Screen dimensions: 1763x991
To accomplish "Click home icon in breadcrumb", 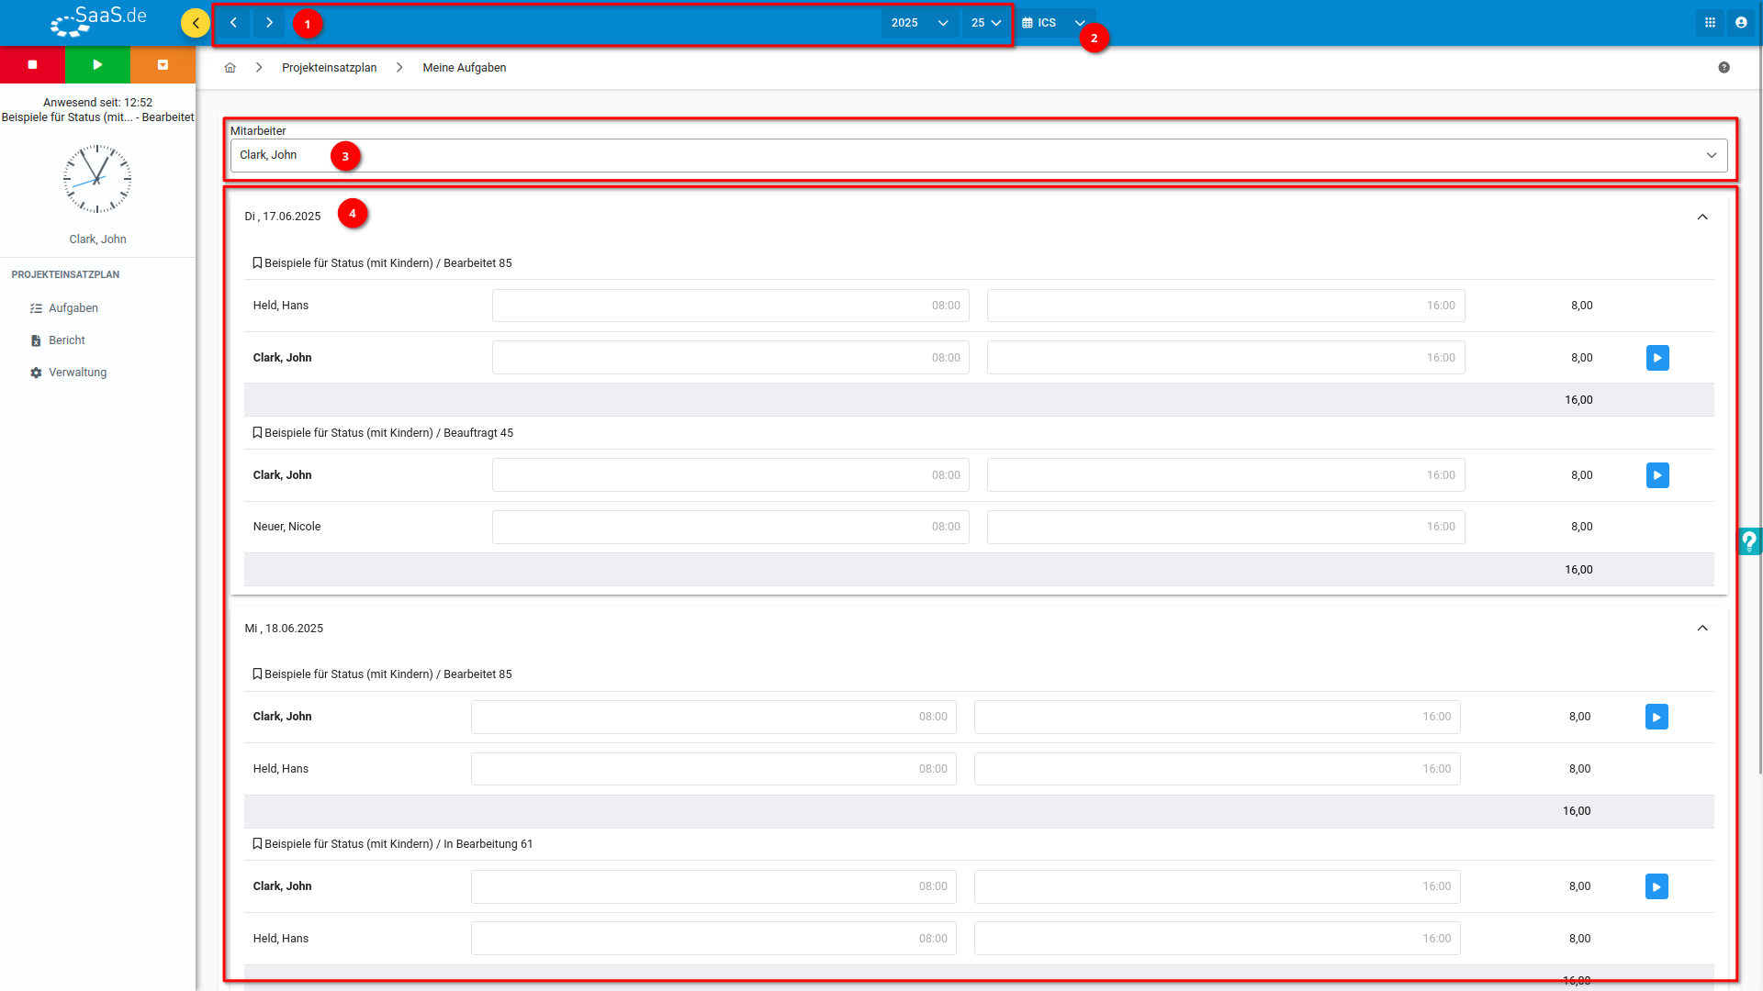I will click(x=230, y=68).
